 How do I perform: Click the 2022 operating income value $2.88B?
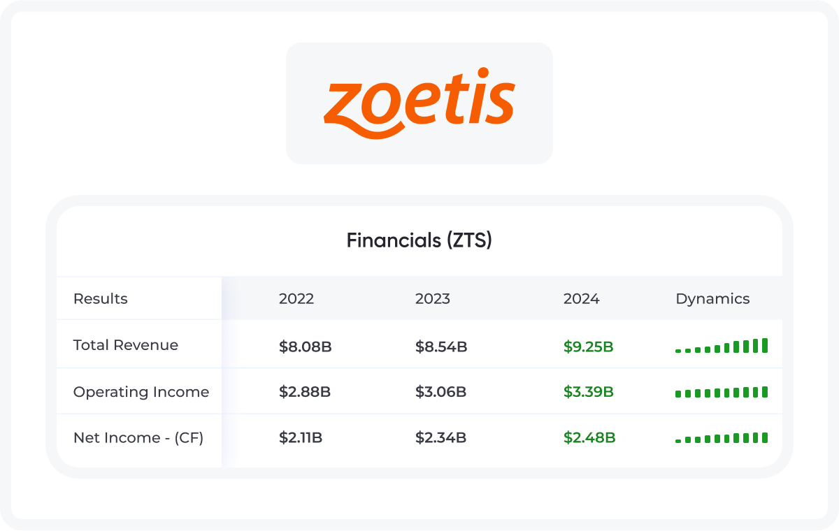coord(305,392)
